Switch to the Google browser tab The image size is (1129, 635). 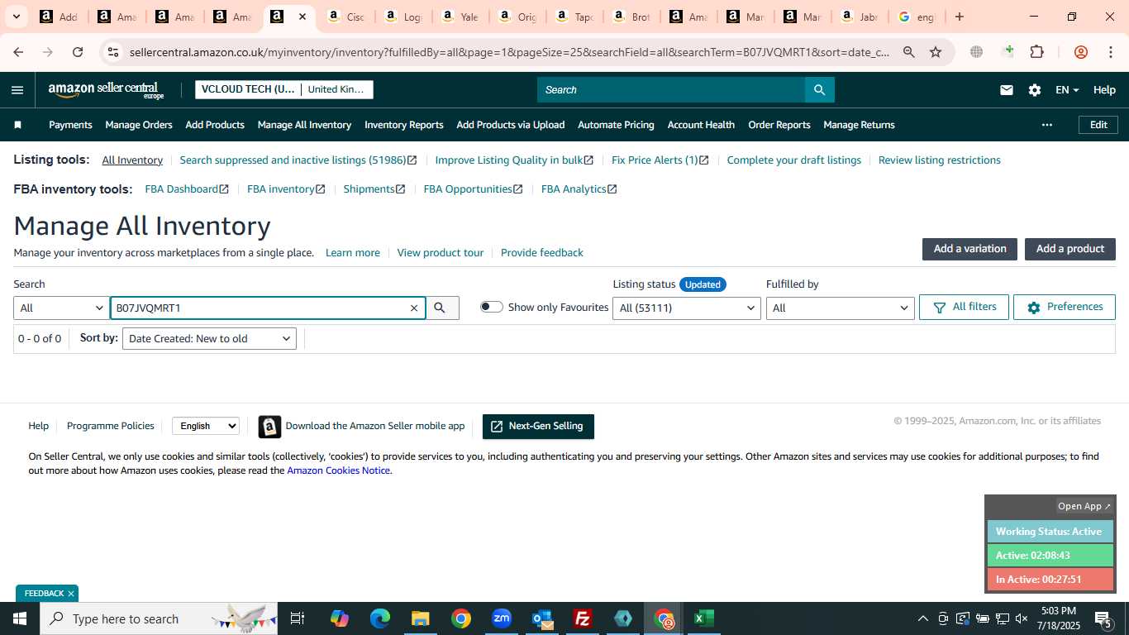coord(915,17)
